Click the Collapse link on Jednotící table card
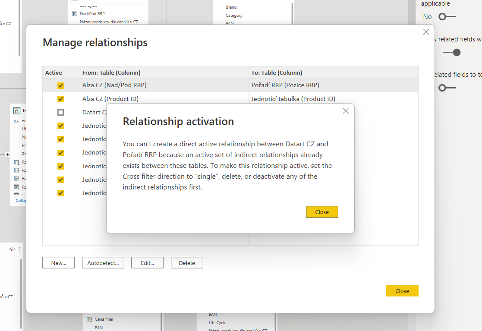This screenshot has height=331, width=482. 21,200
